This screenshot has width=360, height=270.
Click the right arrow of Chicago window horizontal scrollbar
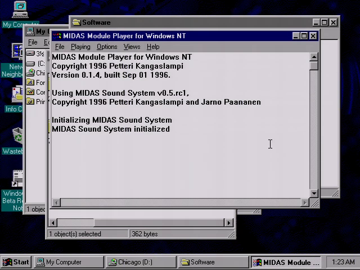pos(229,223)
